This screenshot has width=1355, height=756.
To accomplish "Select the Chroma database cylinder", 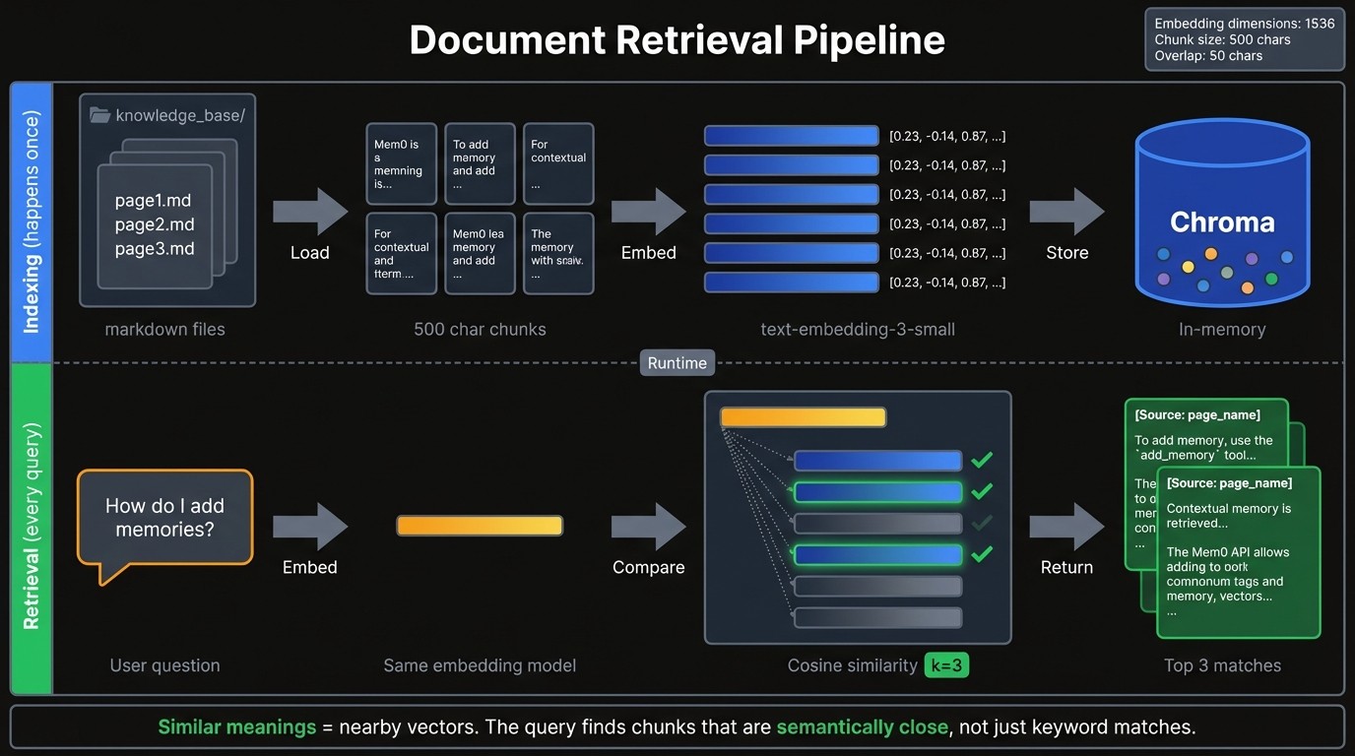I will coord(1222,210).
